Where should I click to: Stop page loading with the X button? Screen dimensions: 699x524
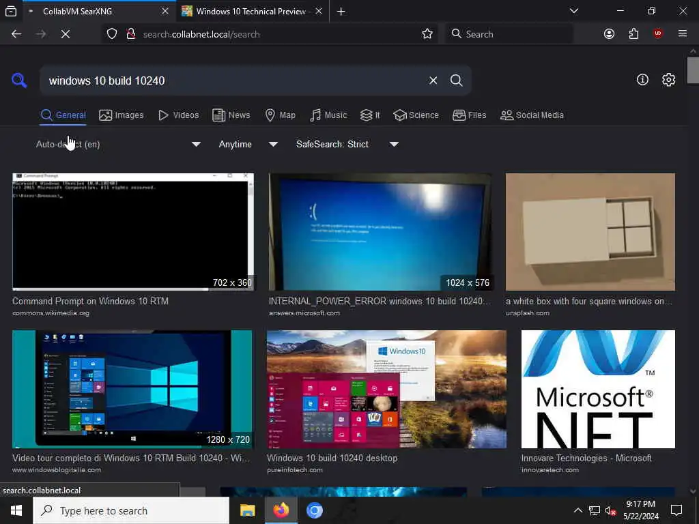click(x=65, y=34)
